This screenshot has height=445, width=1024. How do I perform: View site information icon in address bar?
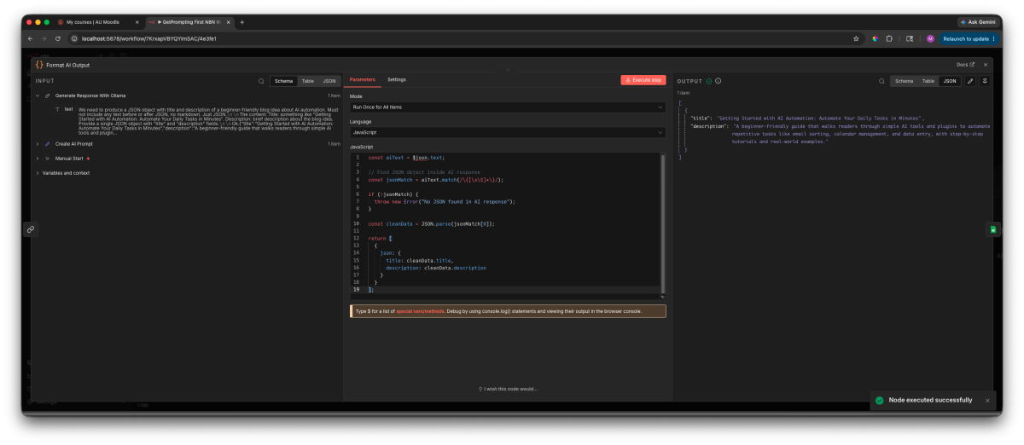pyautogui.click(x=74, y=38)
